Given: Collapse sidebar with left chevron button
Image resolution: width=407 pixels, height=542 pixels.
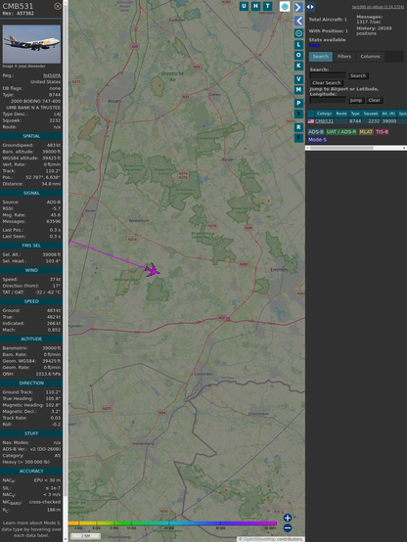Looking at the screenshot, I should point(298,22).
